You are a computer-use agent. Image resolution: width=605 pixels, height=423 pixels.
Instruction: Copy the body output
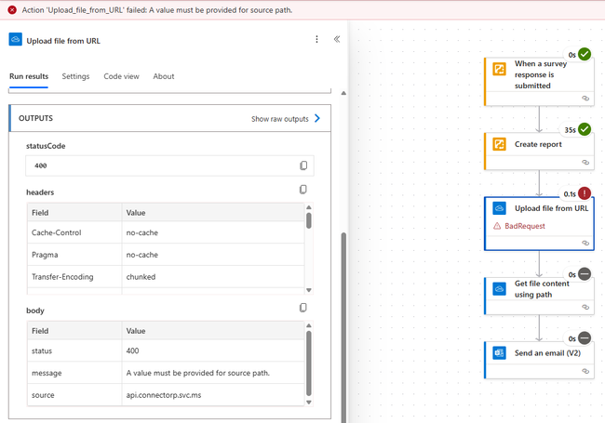[303, 308]
